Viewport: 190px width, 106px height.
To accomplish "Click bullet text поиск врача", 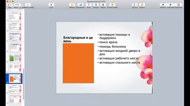I will tap(108, 42).
